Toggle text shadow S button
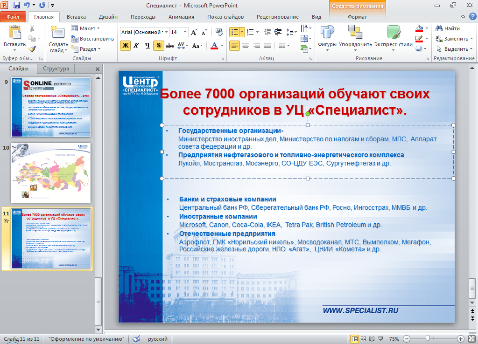The image size is (478, 344). click(x=159, y=46)
